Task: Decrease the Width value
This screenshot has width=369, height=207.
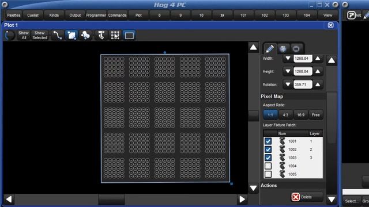Action: pyautogui.click(x=288, y=59)
